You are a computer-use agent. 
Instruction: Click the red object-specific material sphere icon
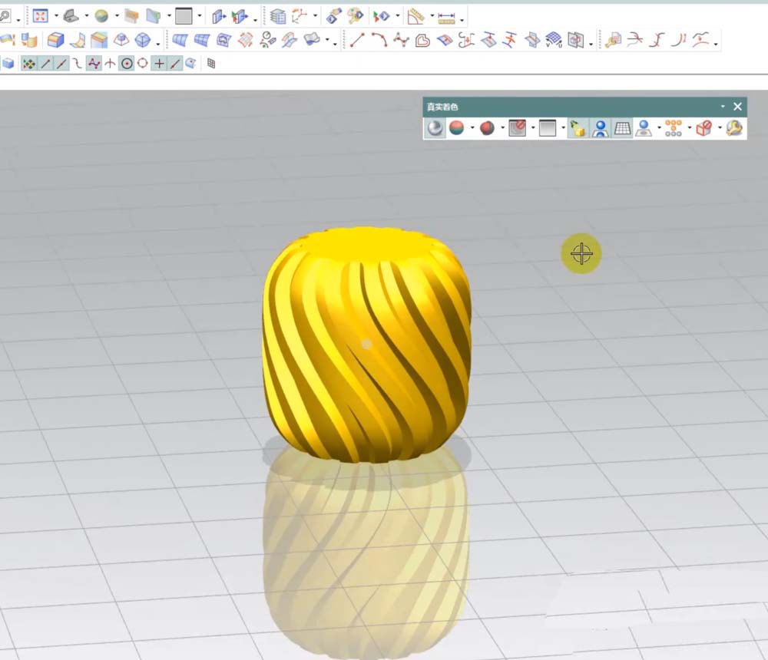[487, 128]
